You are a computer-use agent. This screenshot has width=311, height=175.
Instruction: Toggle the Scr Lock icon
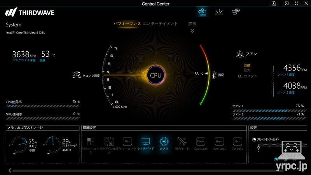(237, 142)
